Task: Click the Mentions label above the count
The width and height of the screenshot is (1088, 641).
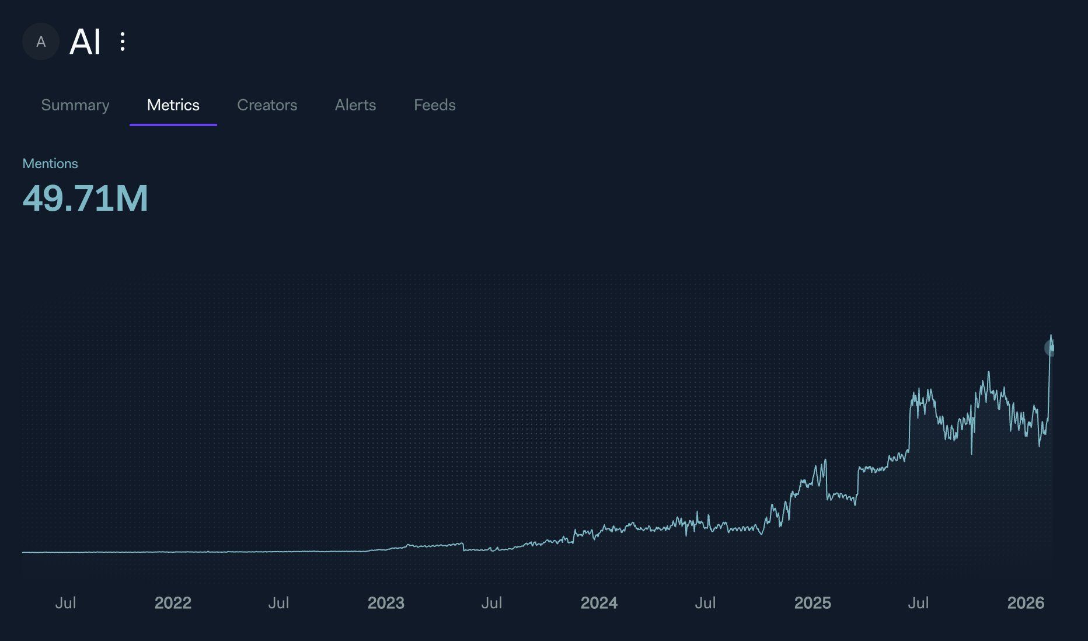Action: coord(50,163)
